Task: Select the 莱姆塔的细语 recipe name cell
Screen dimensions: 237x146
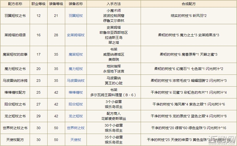Action: pyautogui.click(x=15, y=35)
